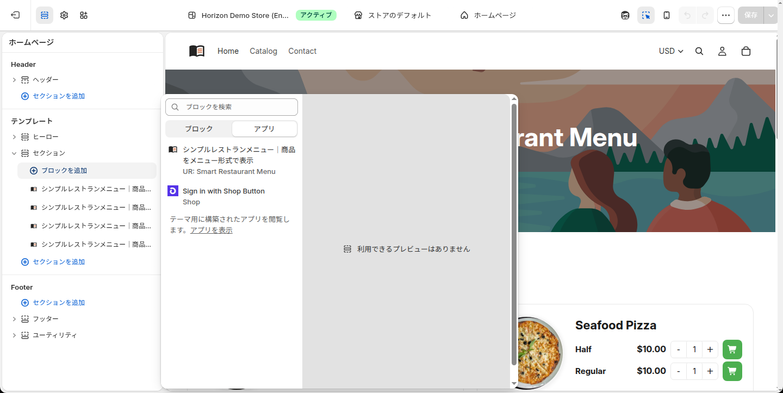Add section under Header group

[x=53, y=96]
